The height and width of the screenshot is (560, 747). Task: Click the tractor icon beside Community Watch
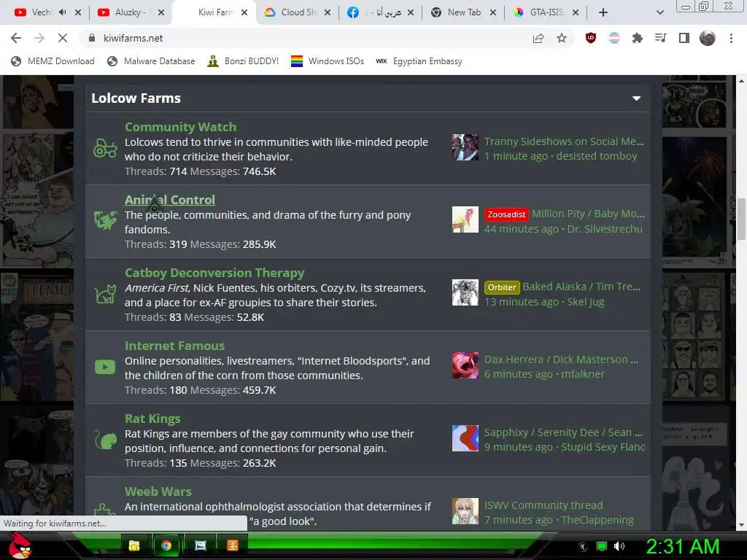[105, 148]
